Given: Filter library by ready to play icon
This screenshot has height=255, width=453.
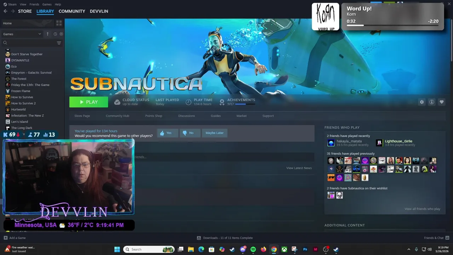Looking at the screenshot, I should click(x=61, y=34).
